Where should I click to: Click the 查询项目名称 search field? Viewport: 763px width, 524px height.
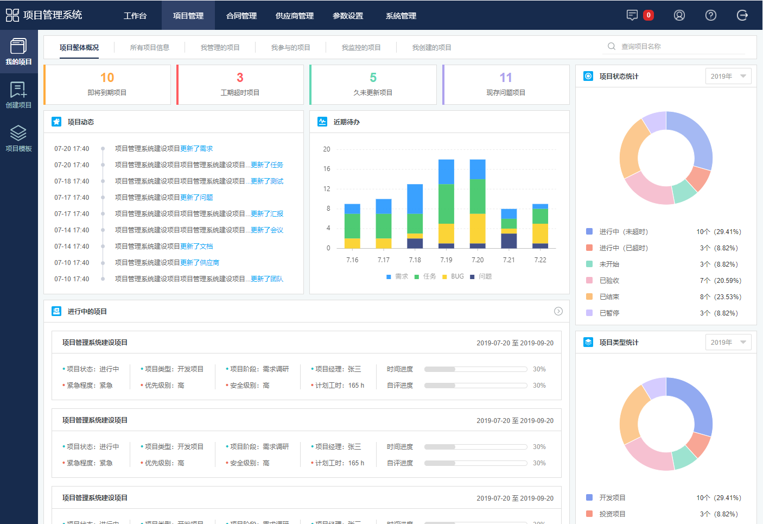tap(673, 46)
